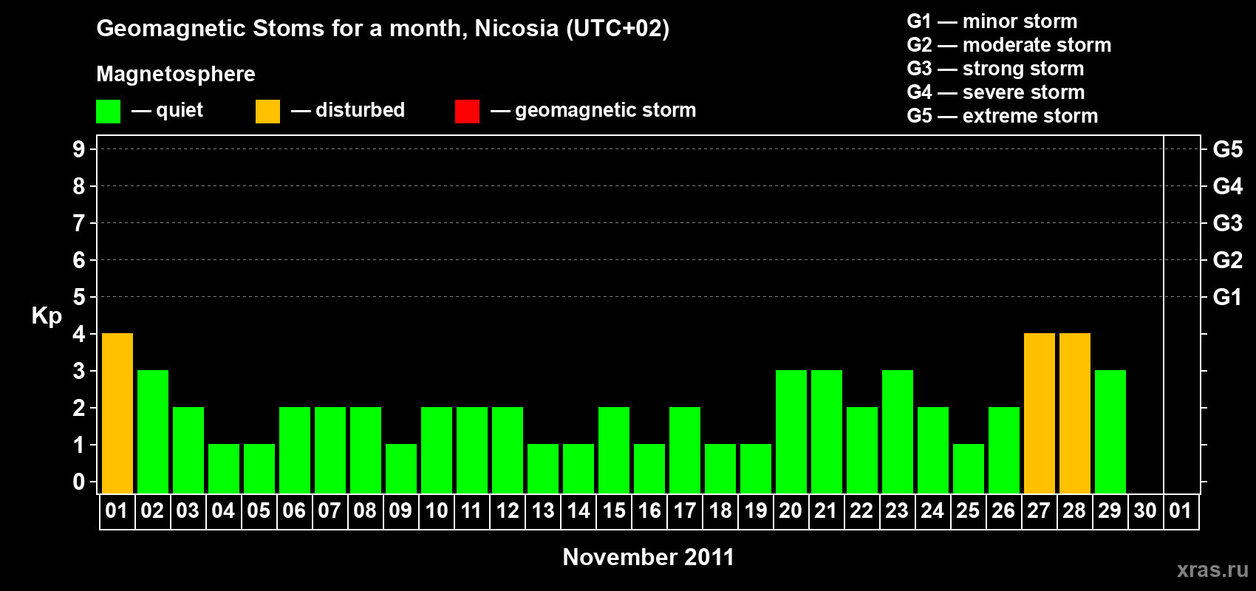This screenshot has height=591, width=1256.
Task: Click the G1 right-axis label
Action: point(1228,297)
